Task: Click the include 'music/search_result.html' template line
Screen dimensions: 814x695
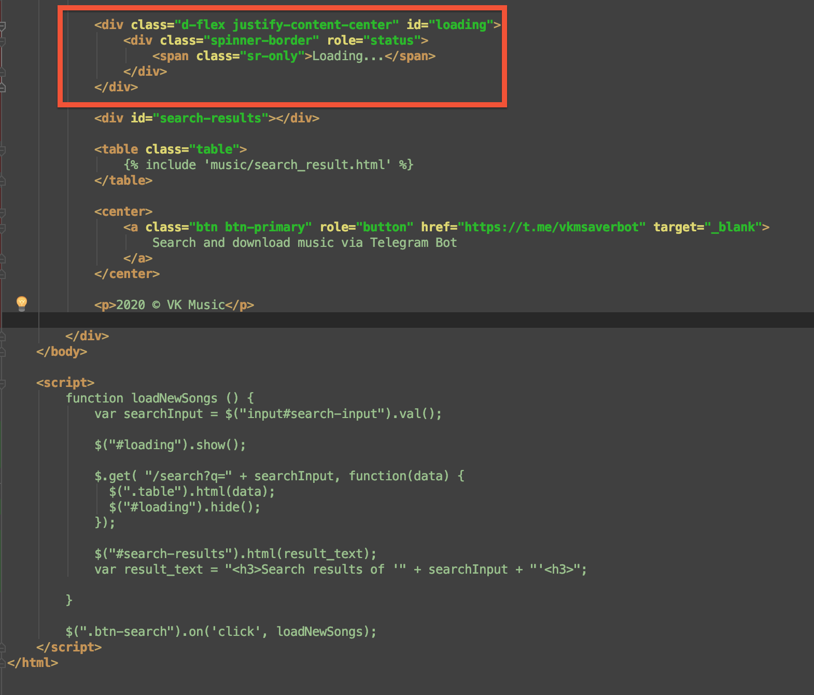Action: point(269,165)
